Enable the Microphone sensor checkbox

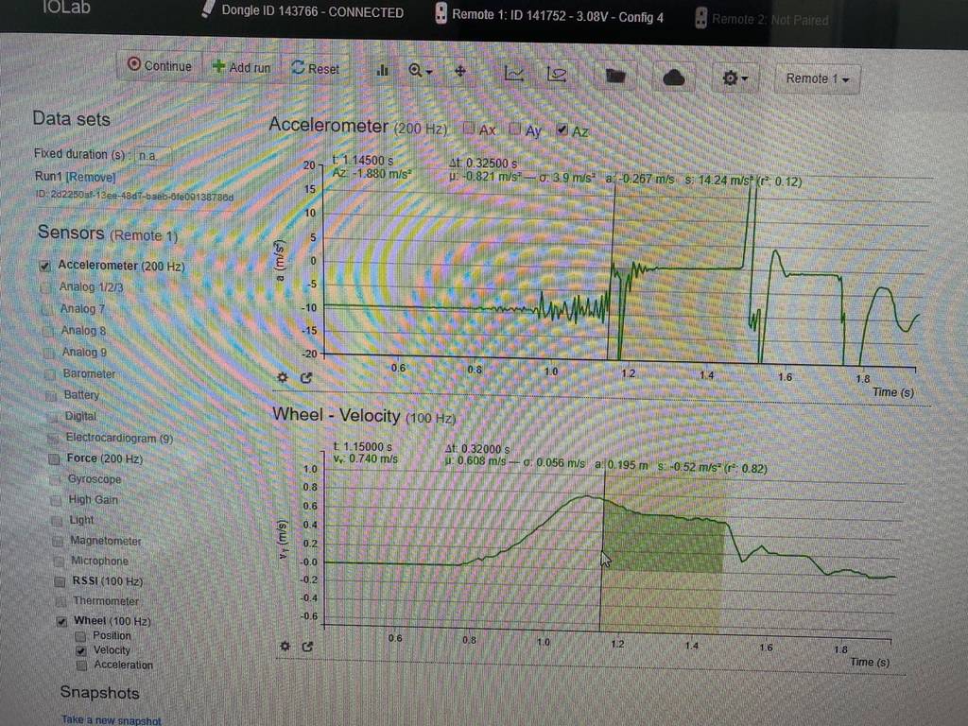(60, 562)
